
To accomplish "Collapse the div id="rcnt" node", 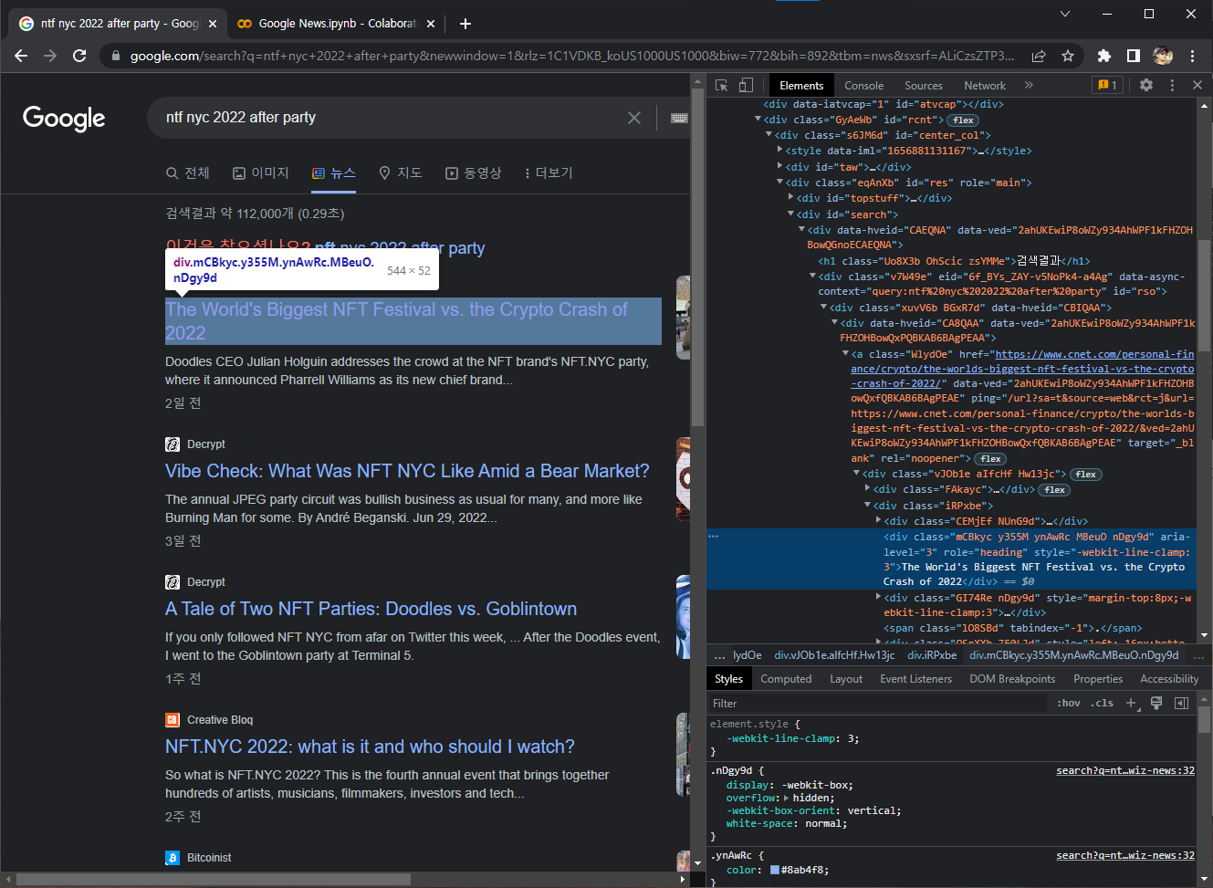I will click(x=758, y=120).
